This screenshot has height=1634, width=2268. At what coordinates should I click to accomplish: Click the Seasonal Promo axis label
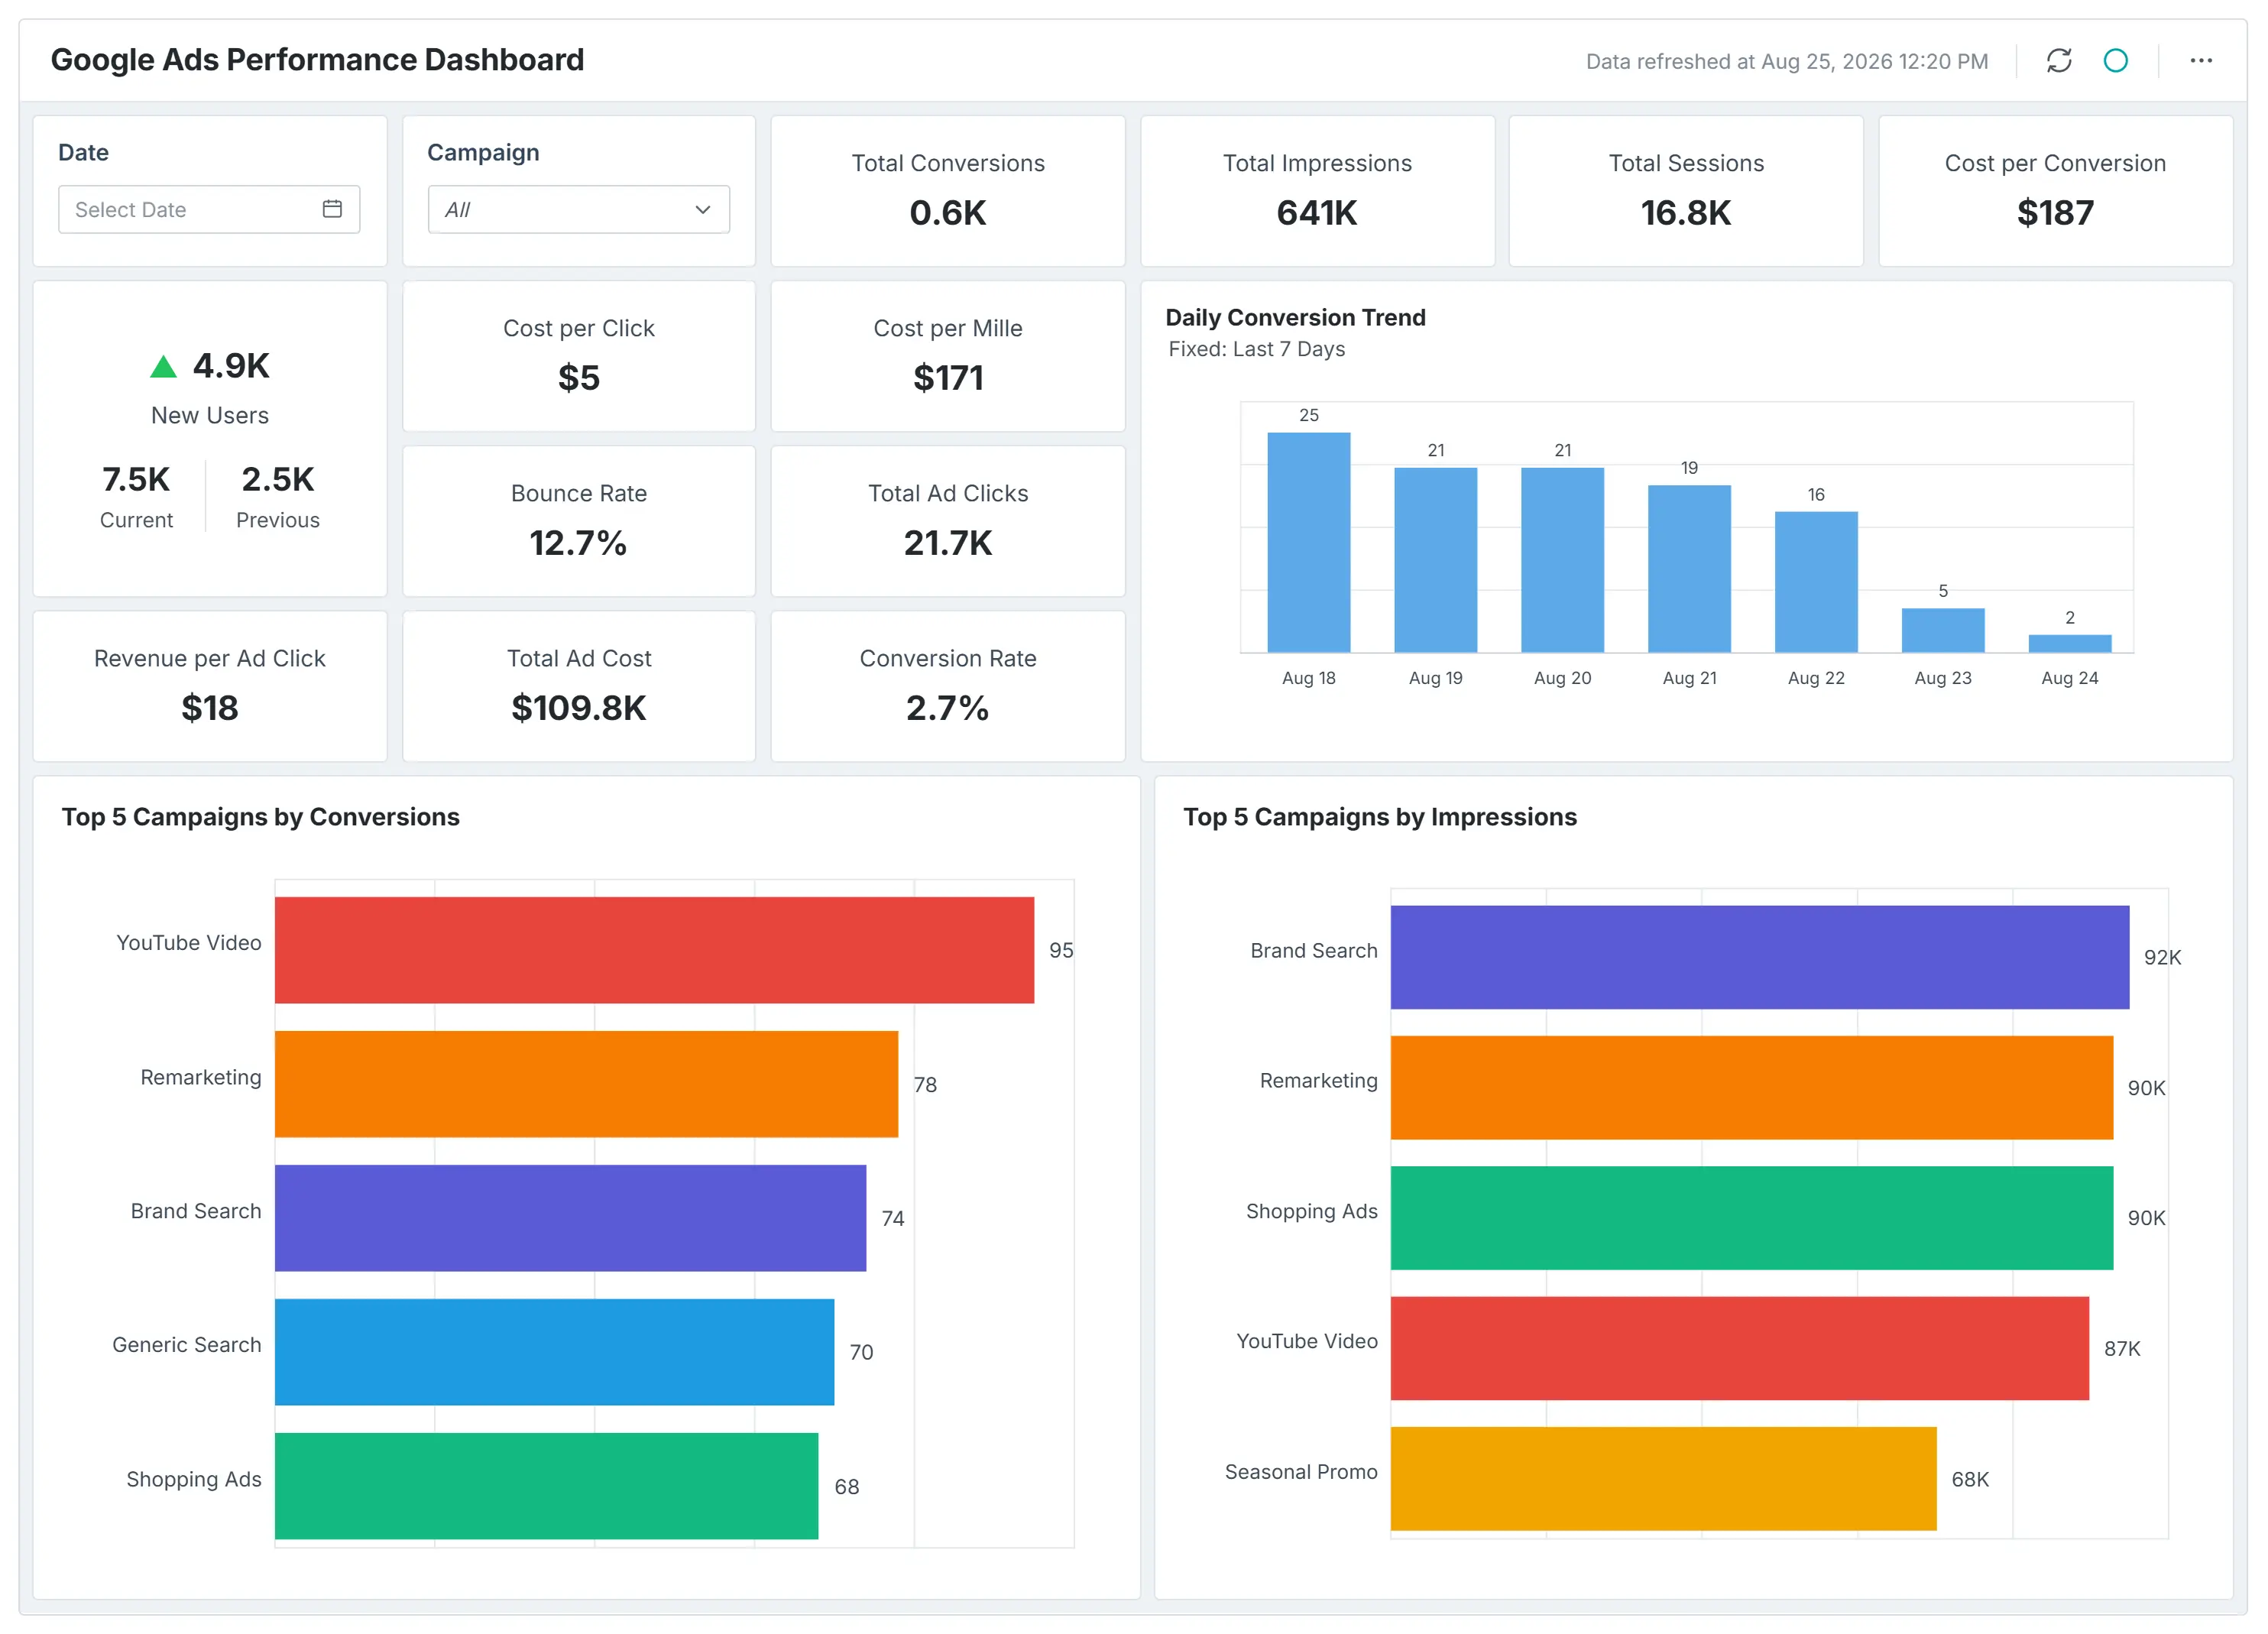pyautogui.click(x=1300, y=1472)
